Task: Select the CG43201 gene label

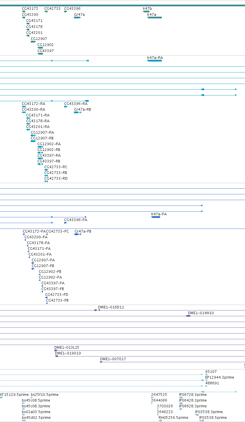Action: [x=34, y=33]
